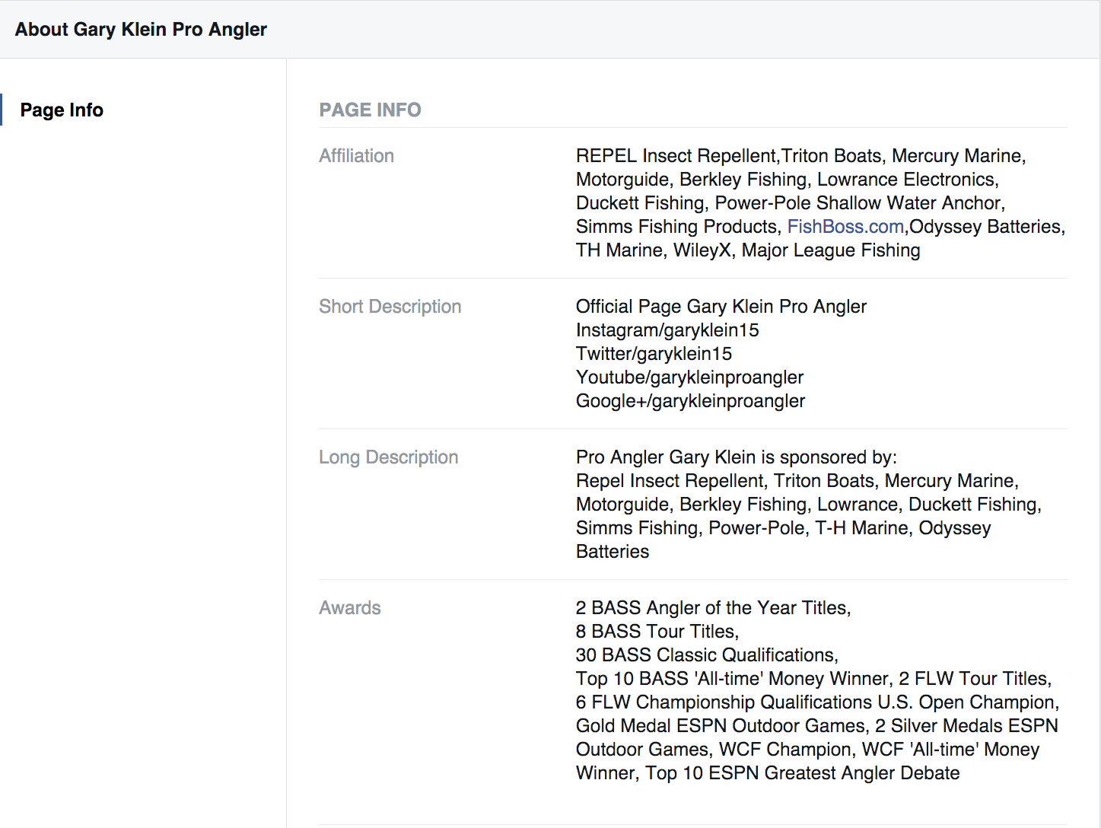This screenshot has height=828, width=1101.
Task: Click the Affiliation field label
Action: pos(356,156)
